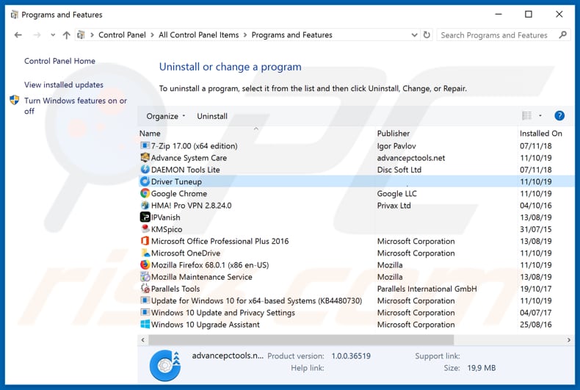The image size is (580, 390).
Task: Click the DAEMON Tools Lite icon
Action: pos(145,170)
